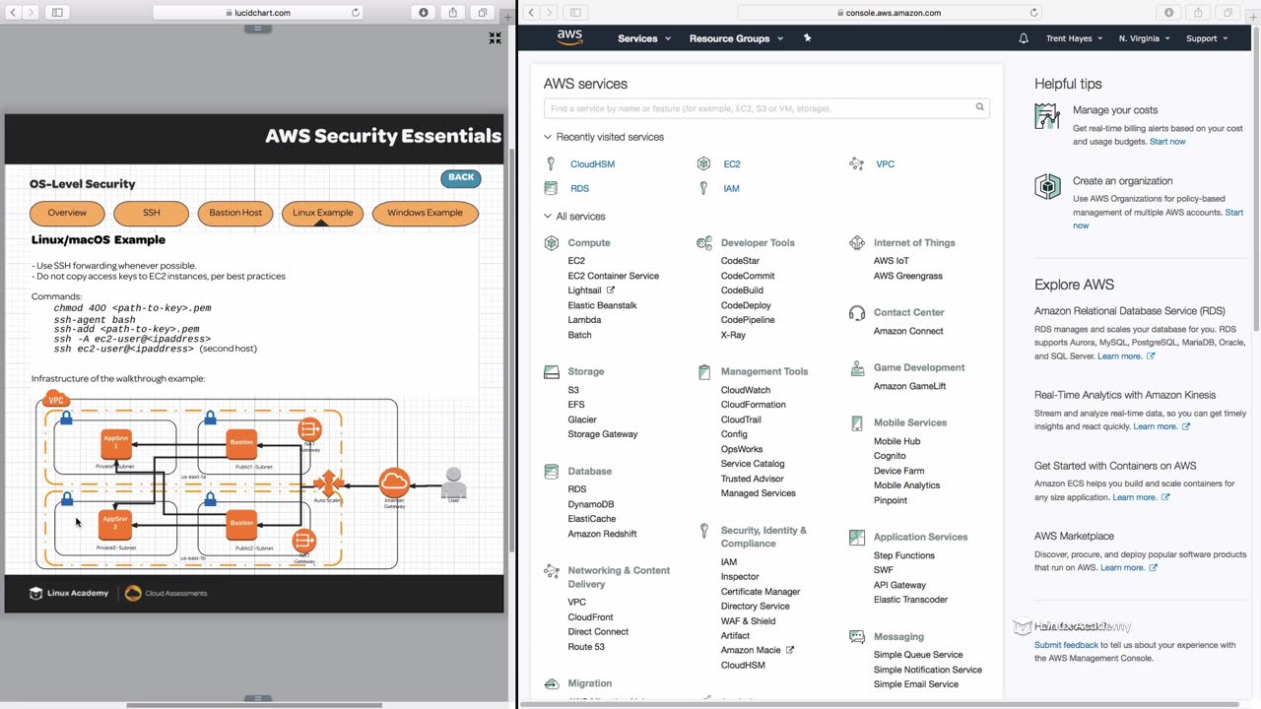Viewport: 1261px width, 709px height.
Task: Click the Application Services category icon
Action: 856,538
